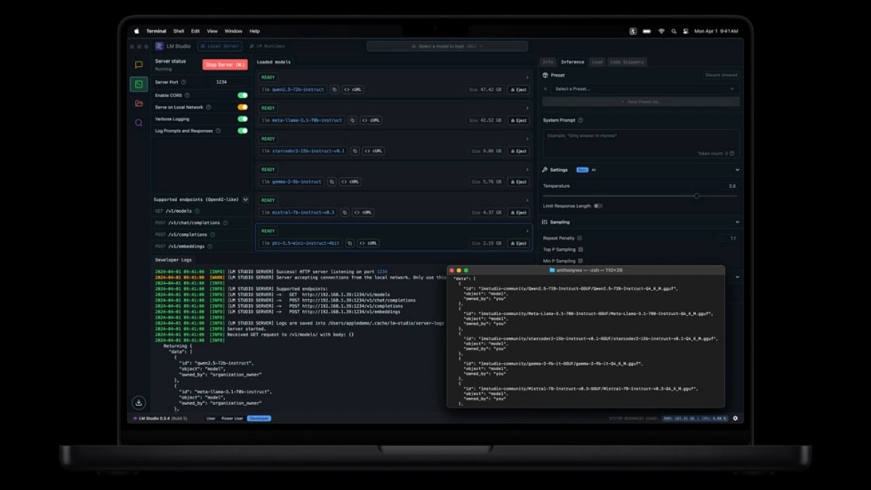Collapse the Supported endpoints section
This screenshot has height=490, width=871.
(x=245, y=200)
